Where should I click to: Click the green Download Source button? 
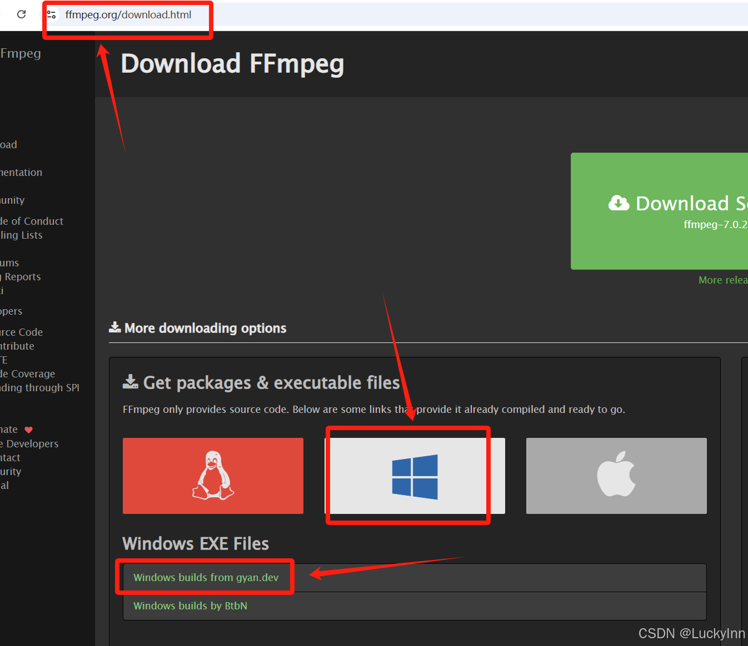[x=660, y=211]
